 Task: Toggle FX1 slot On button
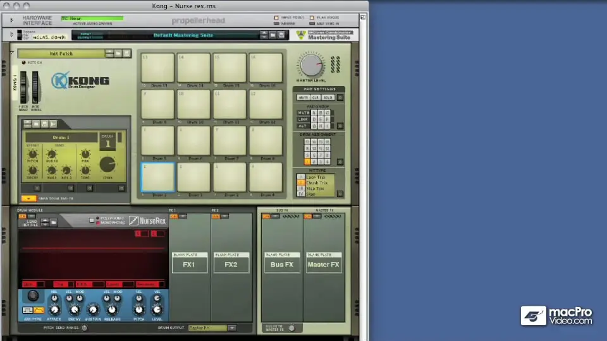point(174,217)
